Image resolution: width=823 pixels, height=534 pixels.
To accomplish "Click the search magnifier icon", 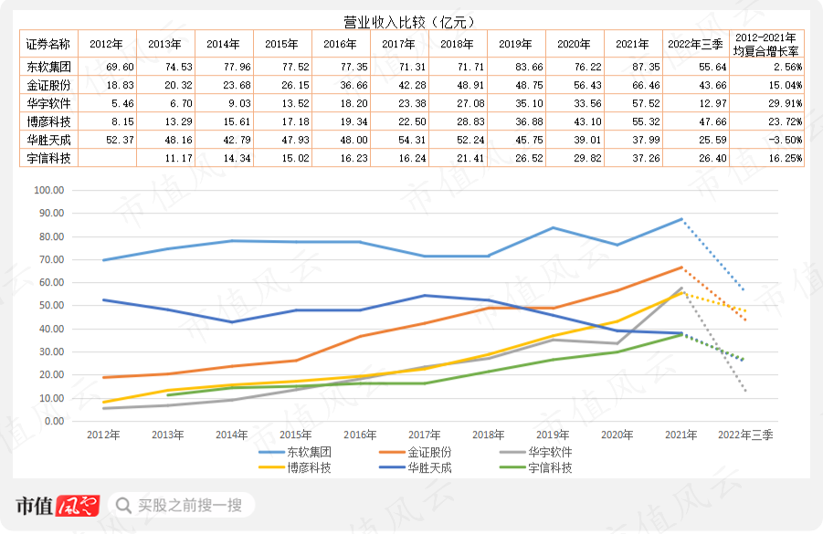I will point(123,506).
